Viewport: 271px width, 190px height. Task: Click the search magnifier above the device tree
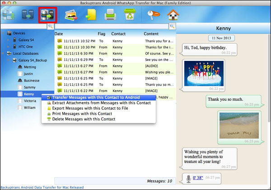pos(51,27)
